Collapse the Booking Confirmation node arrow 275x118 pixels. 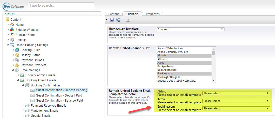coord(23,86)
